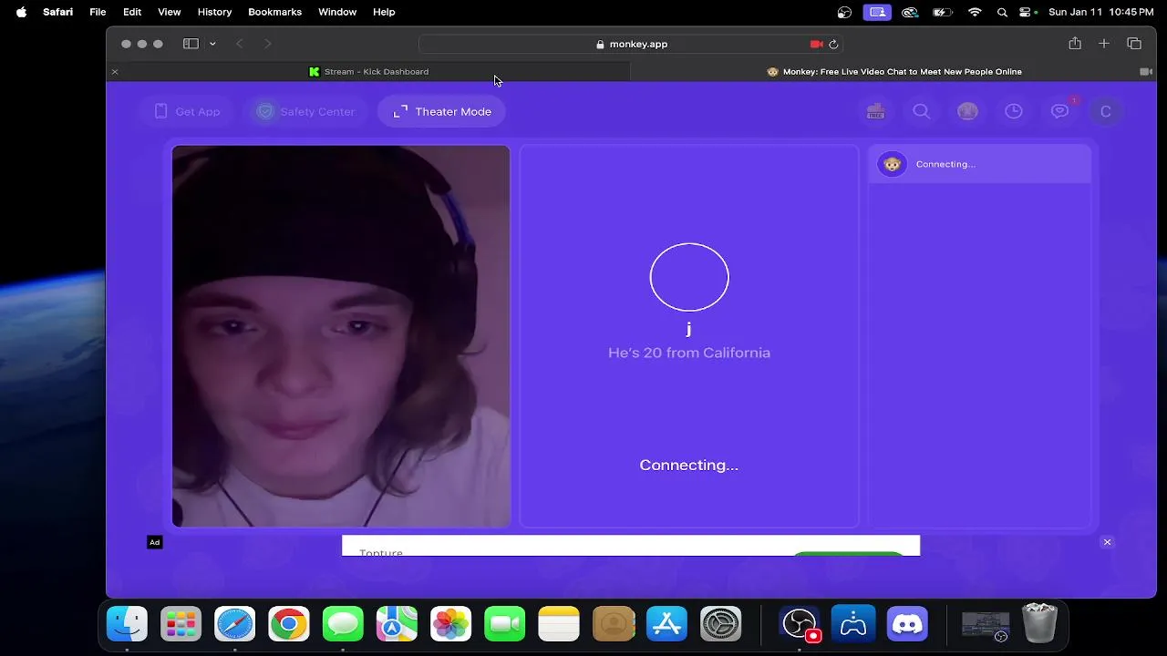The image size is (1167, 656).
Task: Go forward in Safari history
Action: (x=267, y=44)
